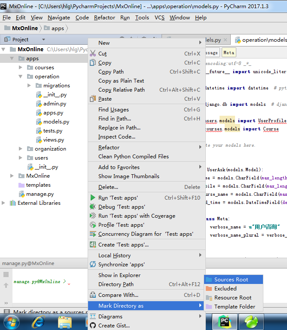Click the Create Gist GitHub icon

point(93,325)
